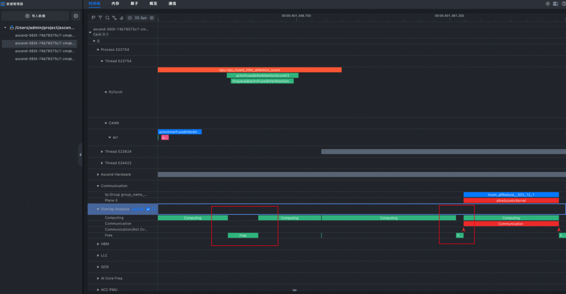The width and height of the screenshot is (566, 294).
Task: Select the third ascend-560t sidebar file
Action: pos(45,51)
